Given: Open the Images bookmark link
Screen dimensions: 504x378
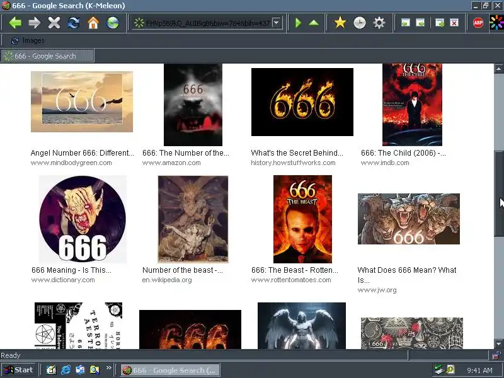Looking at the screenshot, I should [28, 40].
